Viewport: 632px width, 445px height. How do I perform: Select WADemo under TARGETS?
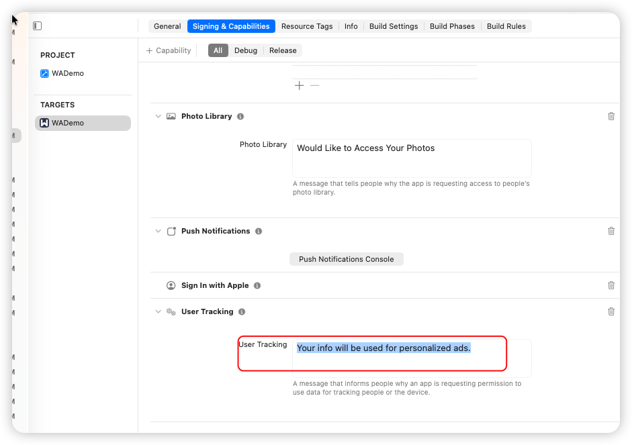(x=83, y=123)
